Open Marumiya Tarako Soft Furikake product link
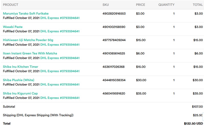This screenshot has height=126, width=204. click(x=26, y=13)
